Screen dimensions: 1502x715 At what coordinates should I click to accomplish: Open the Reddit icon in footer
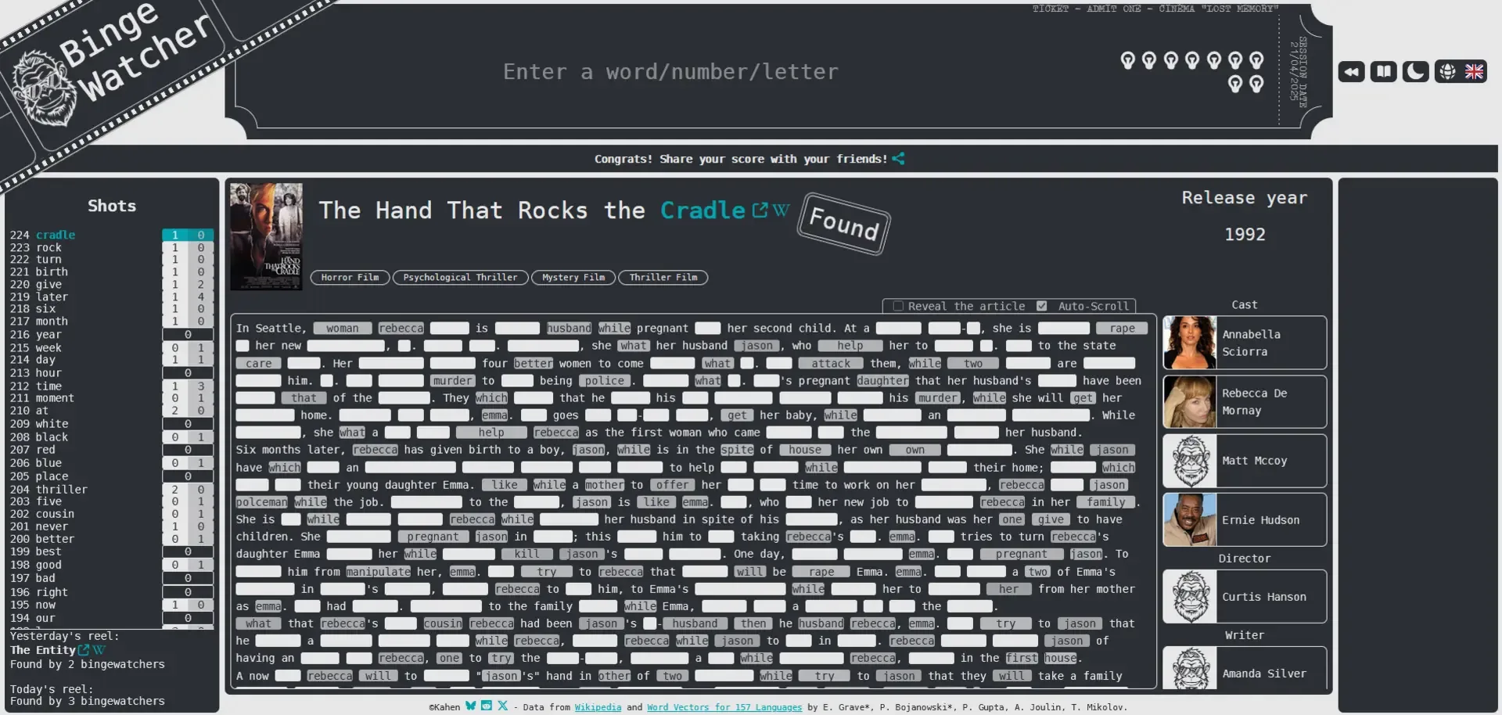(x=487, y=706)
